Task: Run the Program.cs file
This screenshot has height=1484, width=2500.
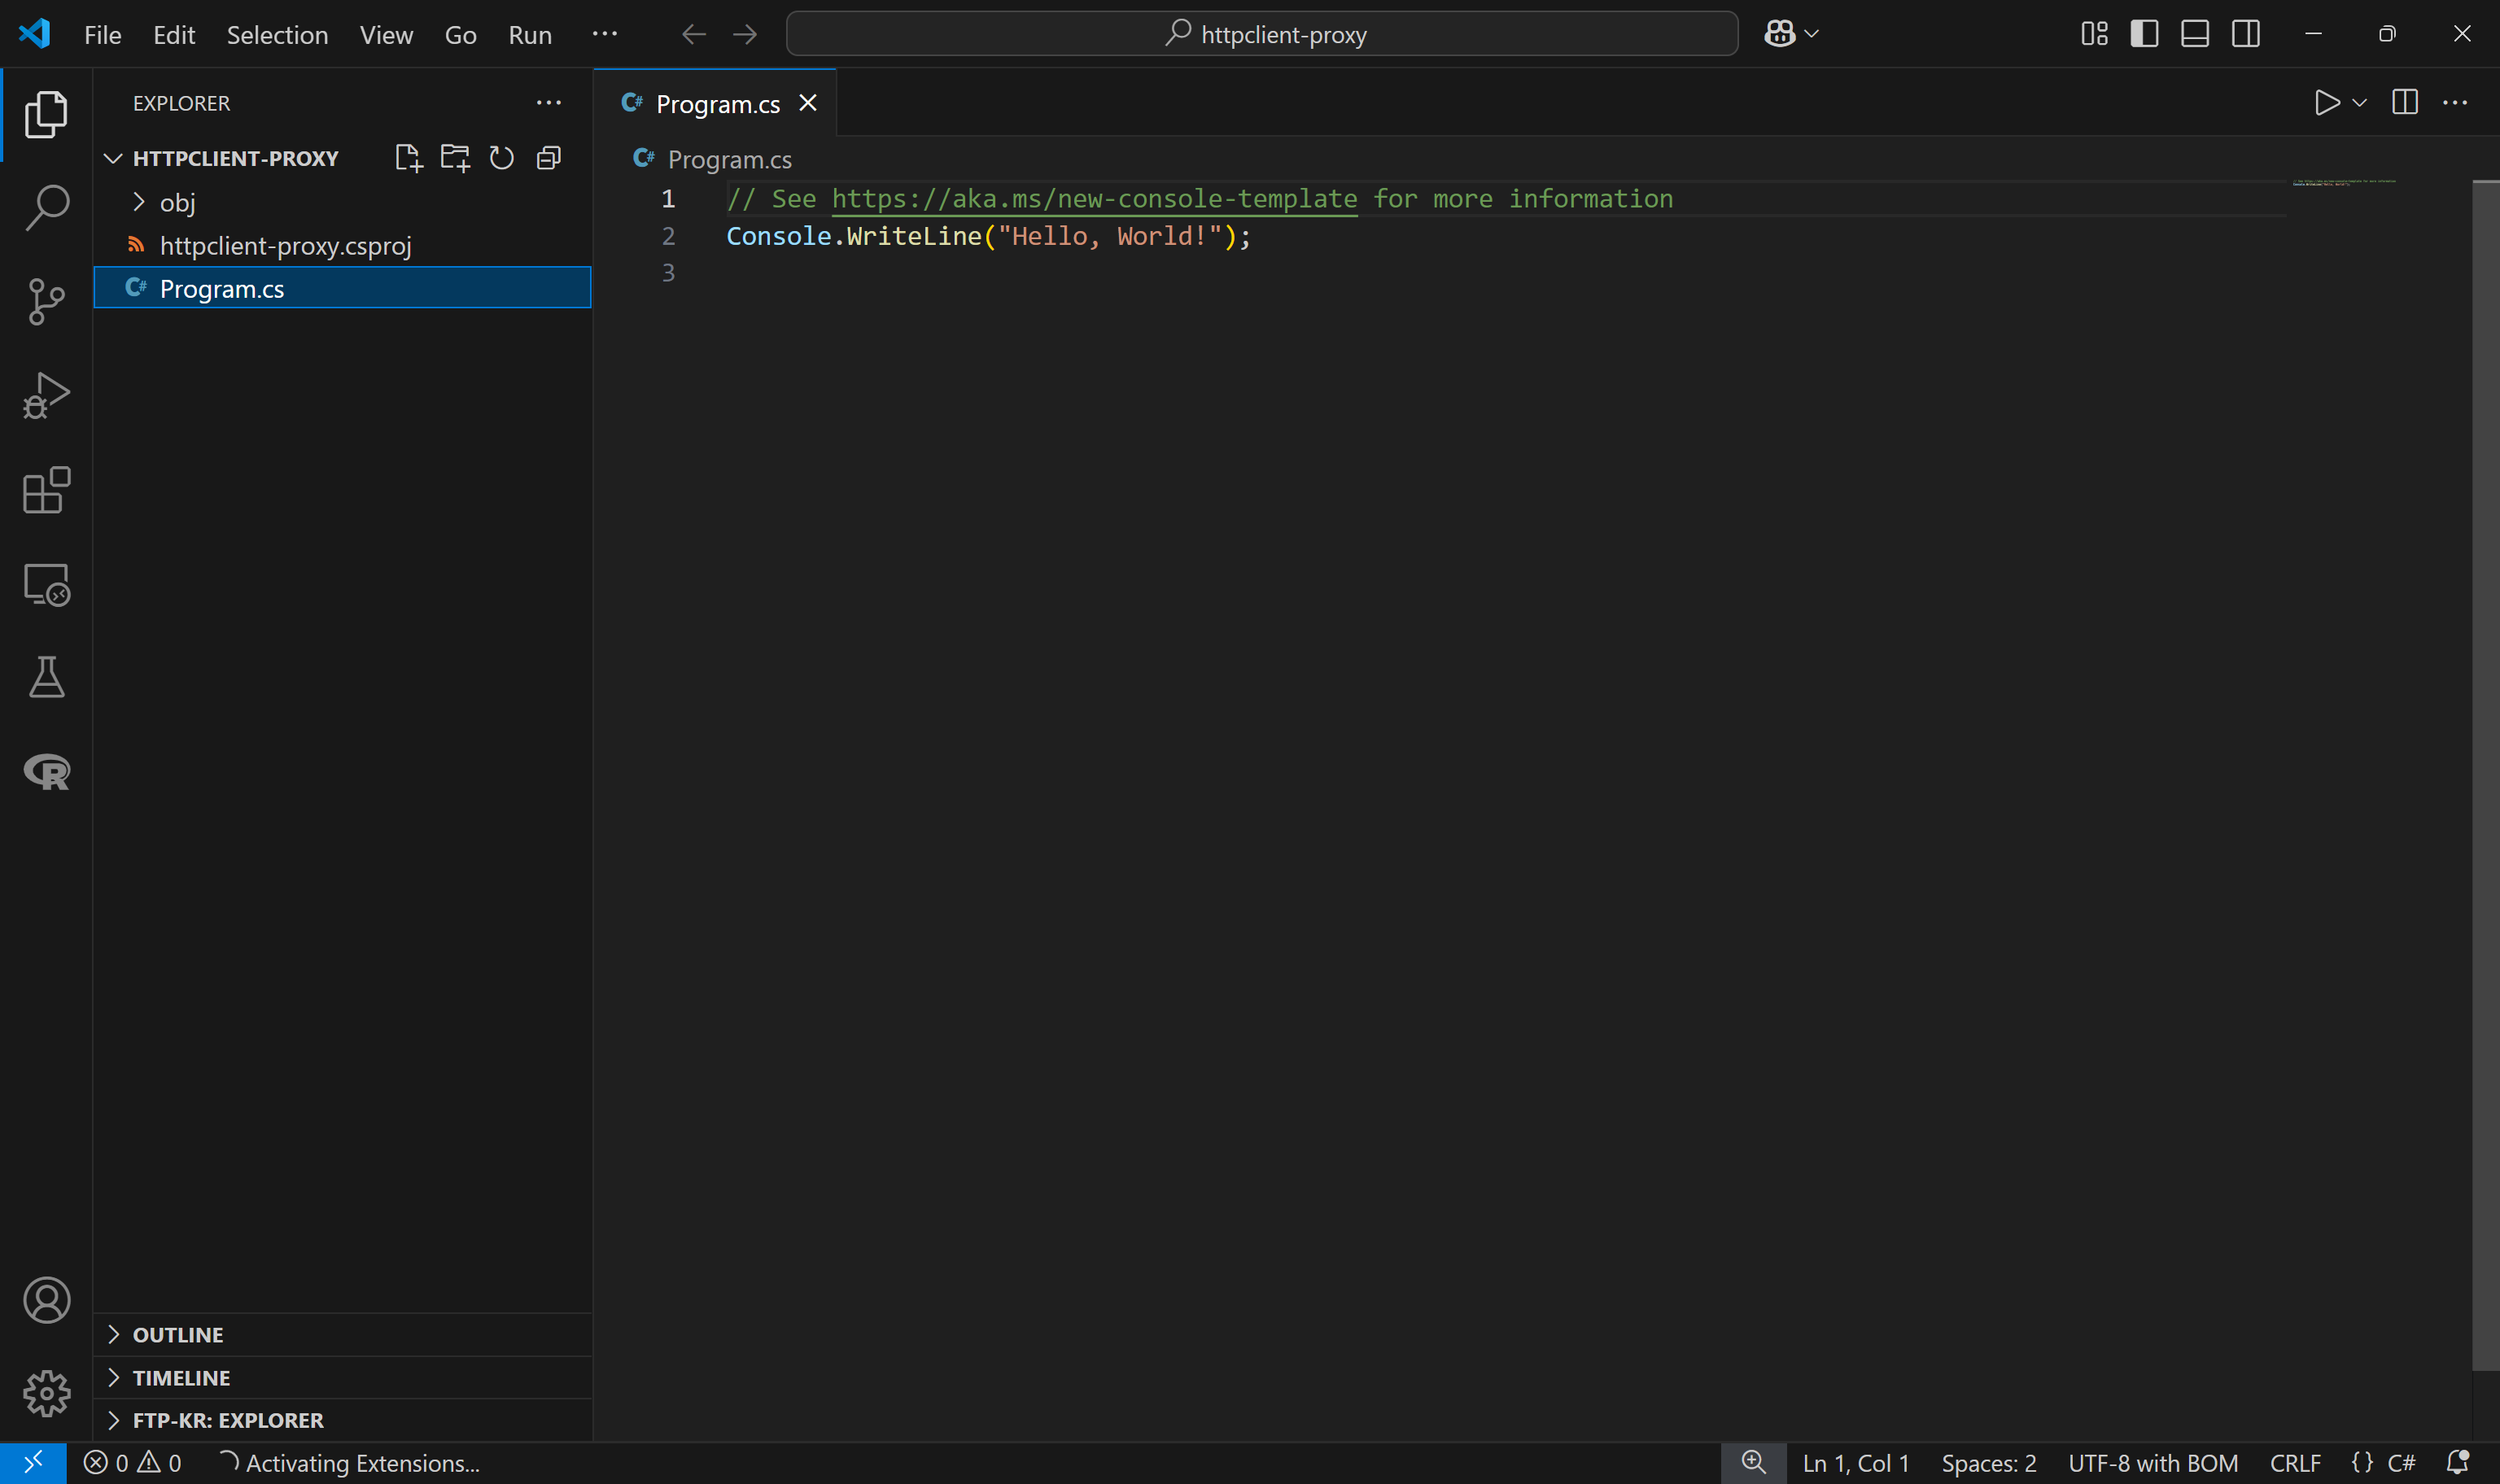Action: click(2327, 101)
